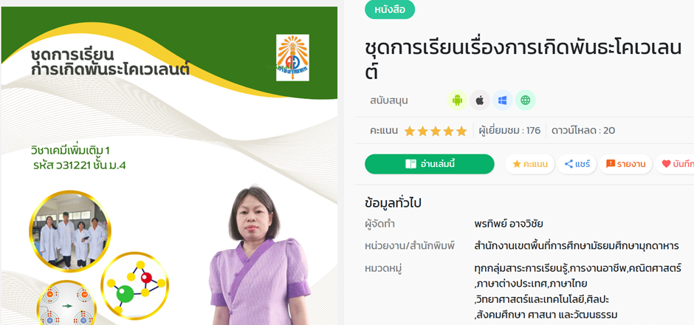The image size is (694, 325).
Task: Click author name พรทิพย์ อาจวิชัย
Action: 509,224
